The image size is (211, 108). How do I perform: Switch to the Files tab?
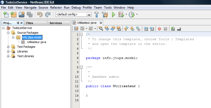(x=35, y=23)
